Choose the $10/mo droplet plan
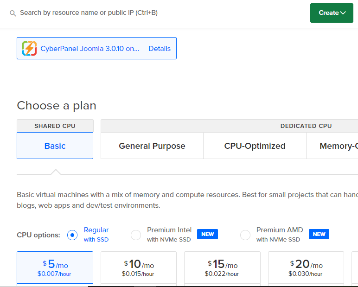 pyautogui.click(x=139, y=268)
